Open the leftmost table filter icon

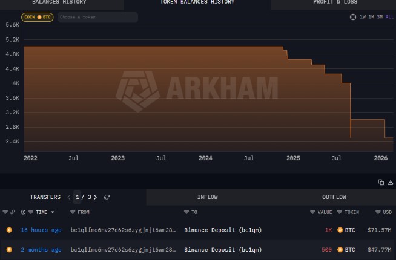point(5,212)
